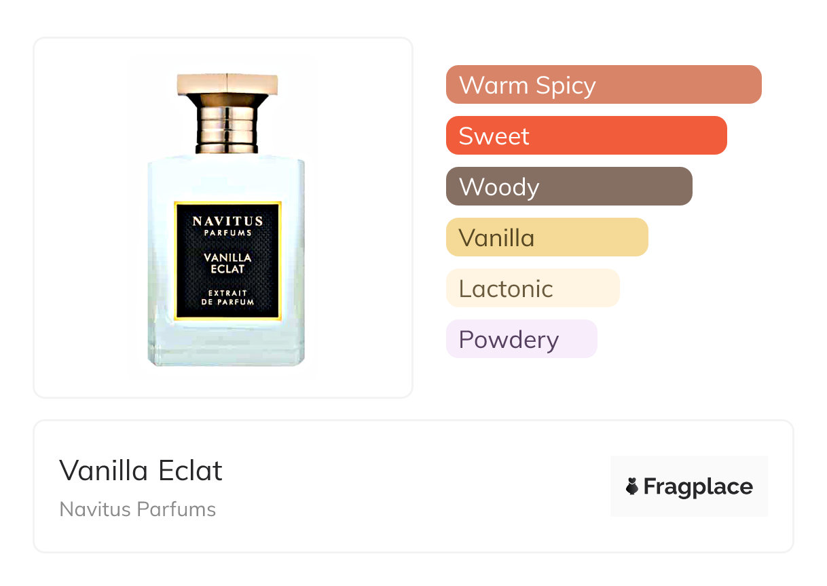Open the Vanilla Eclat title link

141,471
